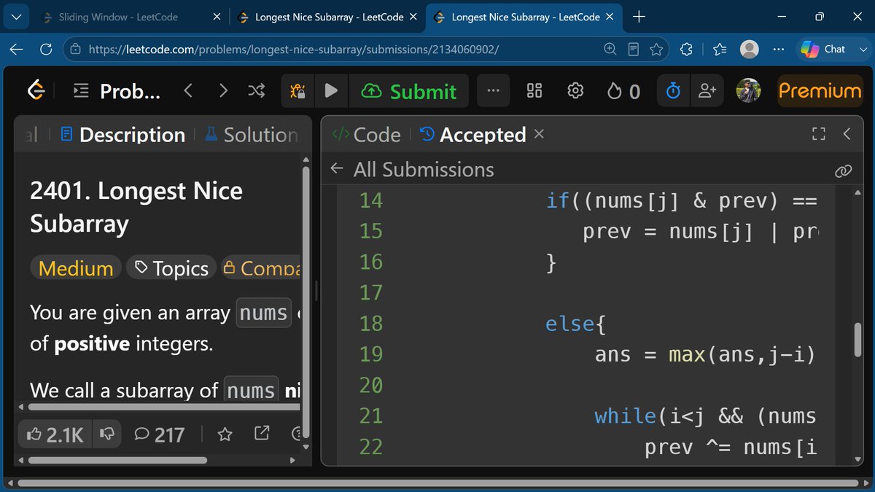The image size is (875, 492).
Task: Go to previous problem chevron
Action: pos(188,91)
